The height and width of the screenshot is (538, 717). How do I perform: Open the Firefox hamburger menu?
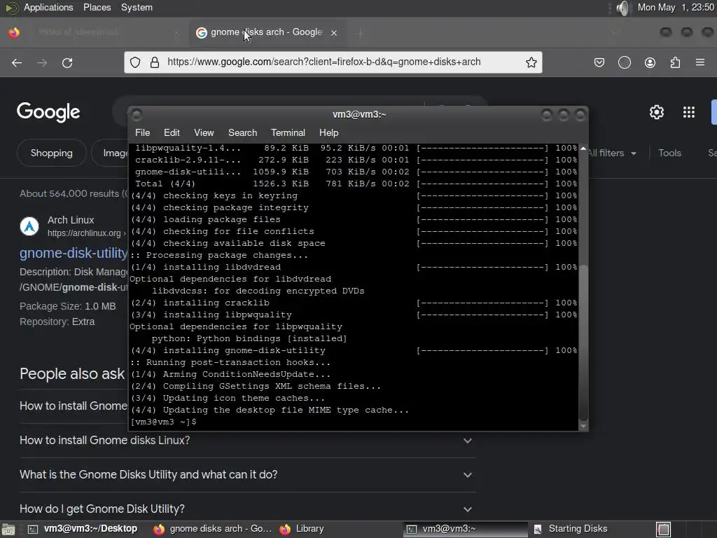[700, 62]
